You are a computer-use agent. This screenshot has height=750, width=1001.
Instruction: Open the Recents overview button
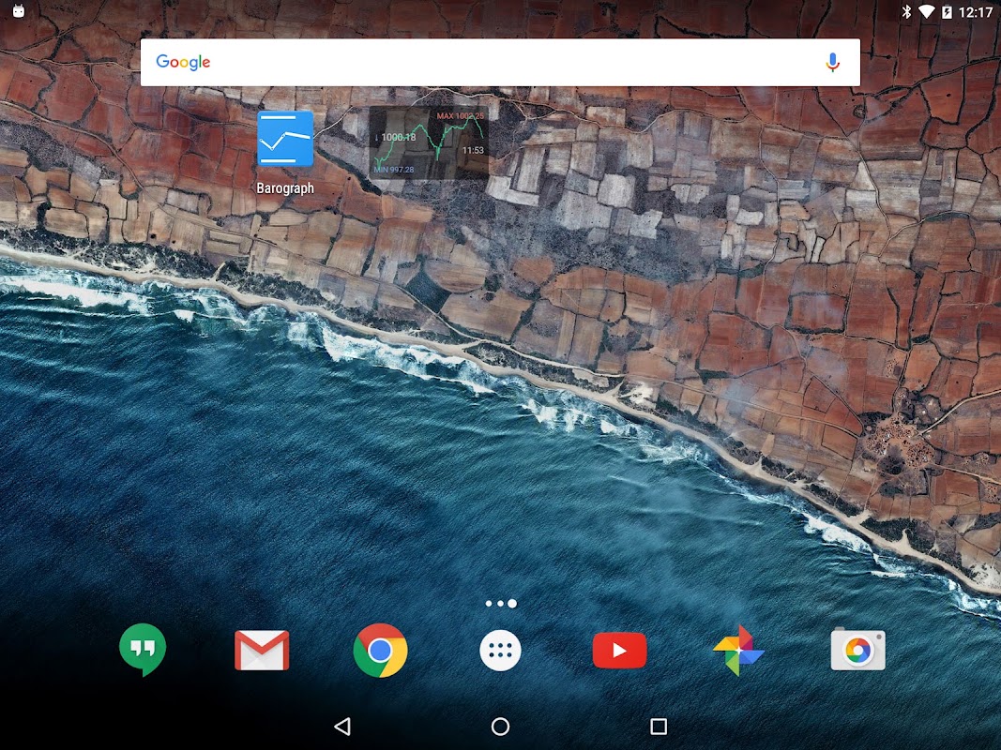[659, 727]
